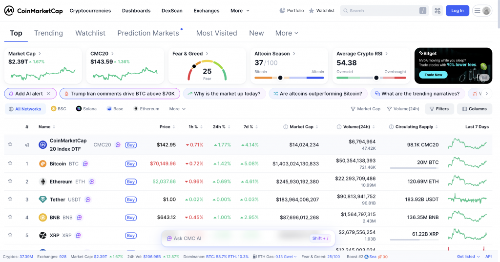Click the Log In button

457,10
